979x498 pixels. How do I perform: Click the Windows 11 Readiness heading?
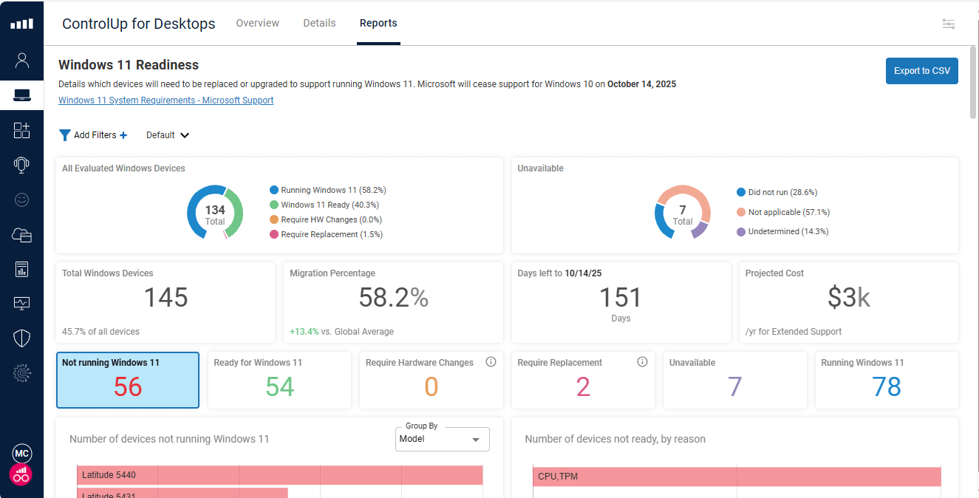coord(129,65)
